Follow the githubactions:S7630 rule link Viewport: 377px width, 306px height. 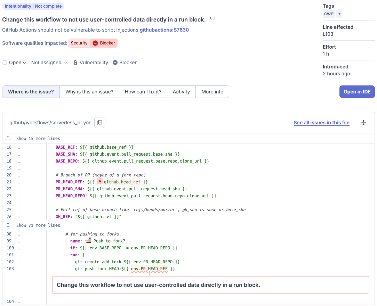[164, 30]
